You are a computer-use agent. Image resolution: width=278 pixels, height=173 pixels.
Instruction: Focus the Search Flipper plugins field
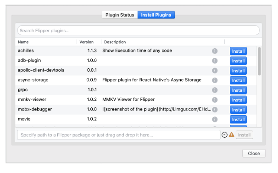pos(139,31)
